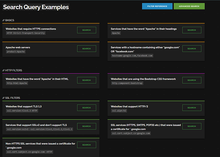Click Search beside Apache in HTML example
Viewport: 220px width, 157px height.
pos(86,80)
